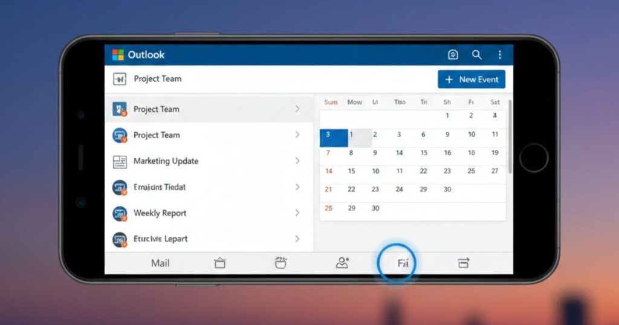Select date 19 in the calendar
The height and width of the screenshot is (325, 619).
(x=495, y=153)
